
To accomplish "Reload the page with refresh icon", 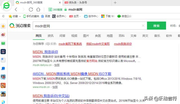I will point(31,10).
